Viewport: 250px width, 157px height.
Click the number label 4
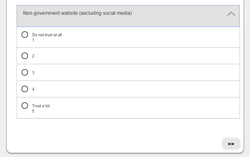click(33, 89)
